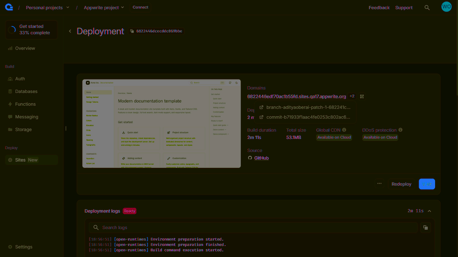Open the Overview page
This screenshot has width=458, height=257.
(x=25, y=48)
